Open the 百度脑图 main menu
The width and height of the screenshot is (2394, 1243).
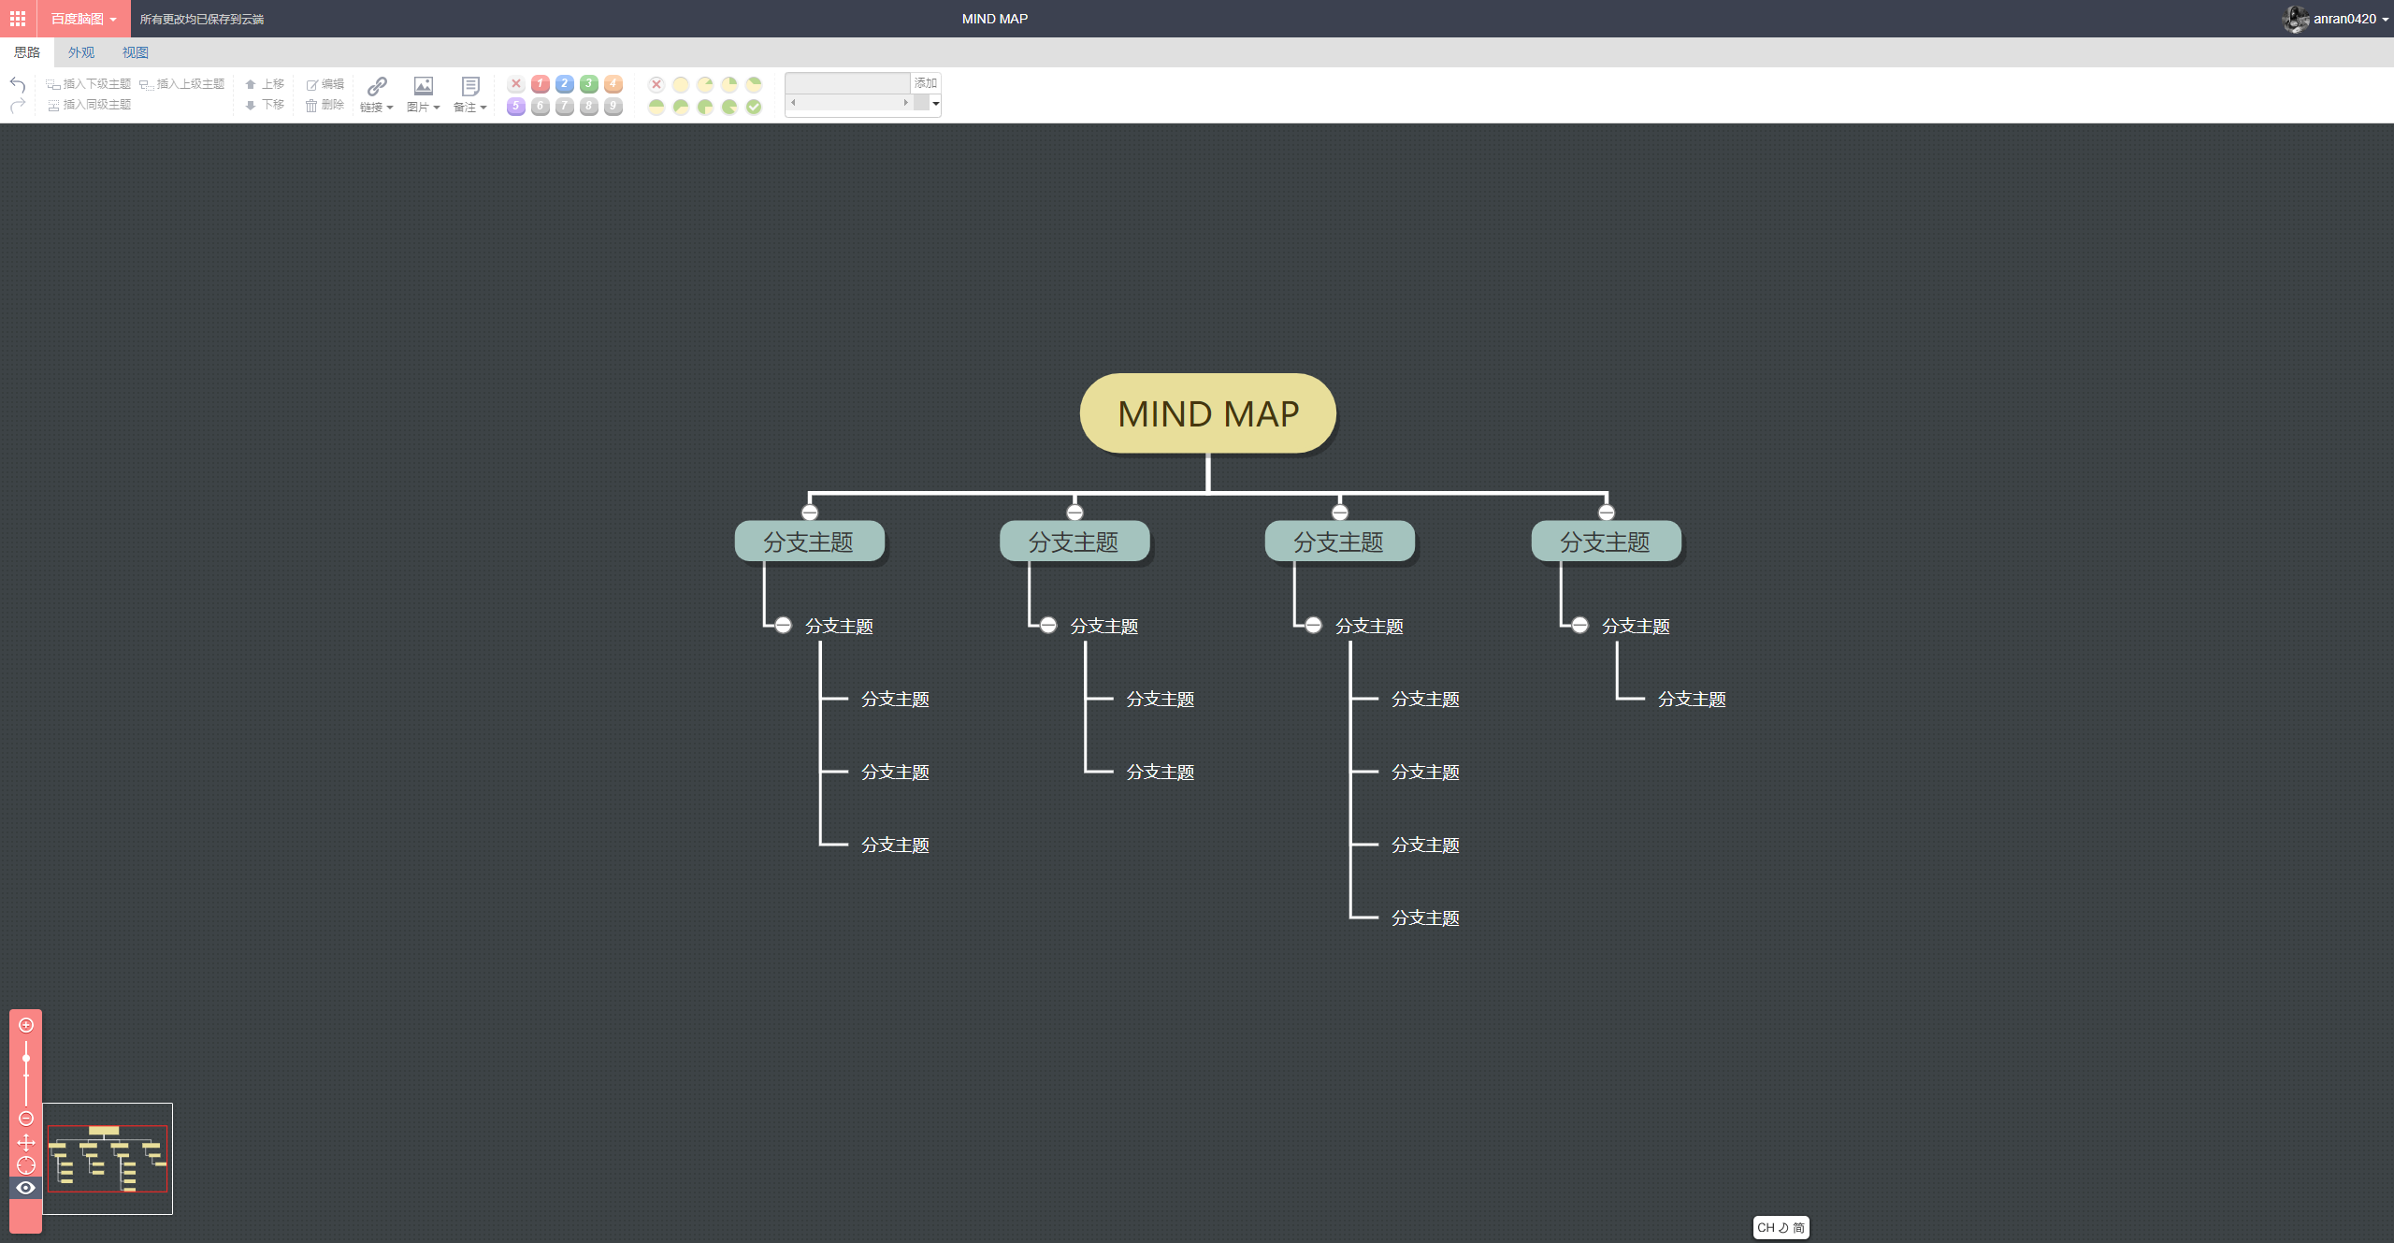pos(83,19)
